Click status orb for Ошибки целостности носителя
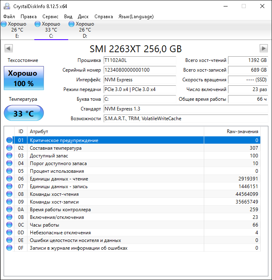 click(x=9, y=240)
